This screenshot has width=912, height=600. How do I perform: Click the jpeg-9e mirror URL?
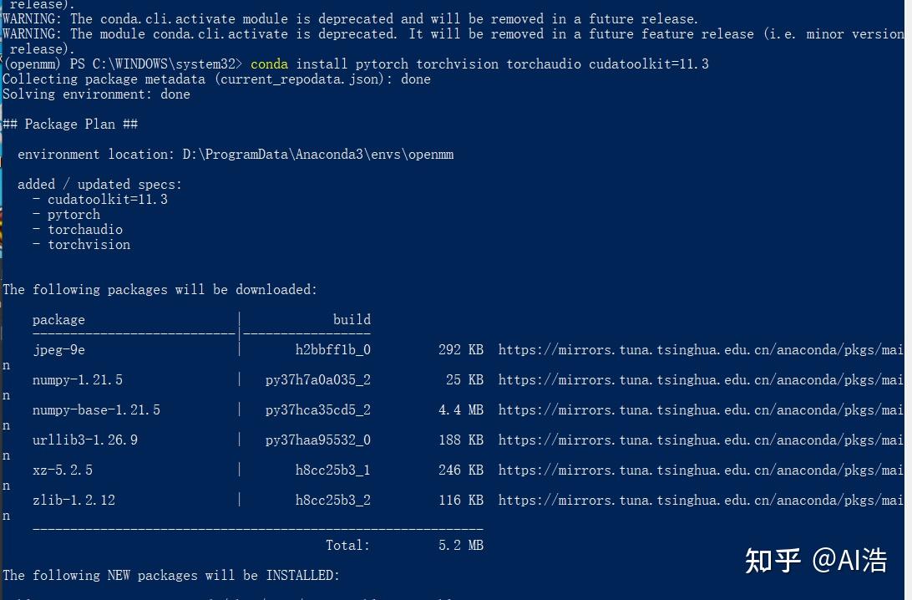pos(700,350)
